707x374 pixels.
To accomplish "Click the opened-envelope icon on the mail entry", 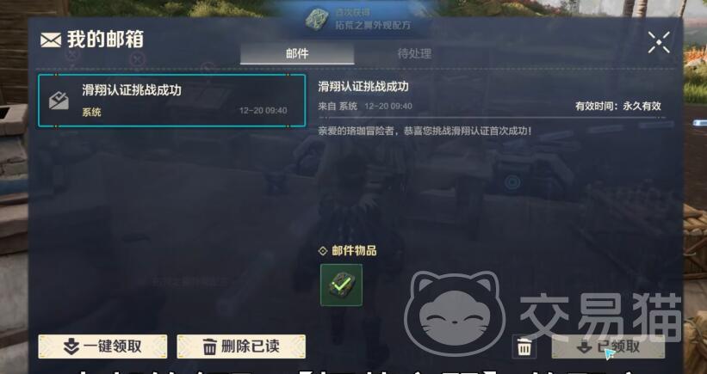I will click(x=59, y=101).
